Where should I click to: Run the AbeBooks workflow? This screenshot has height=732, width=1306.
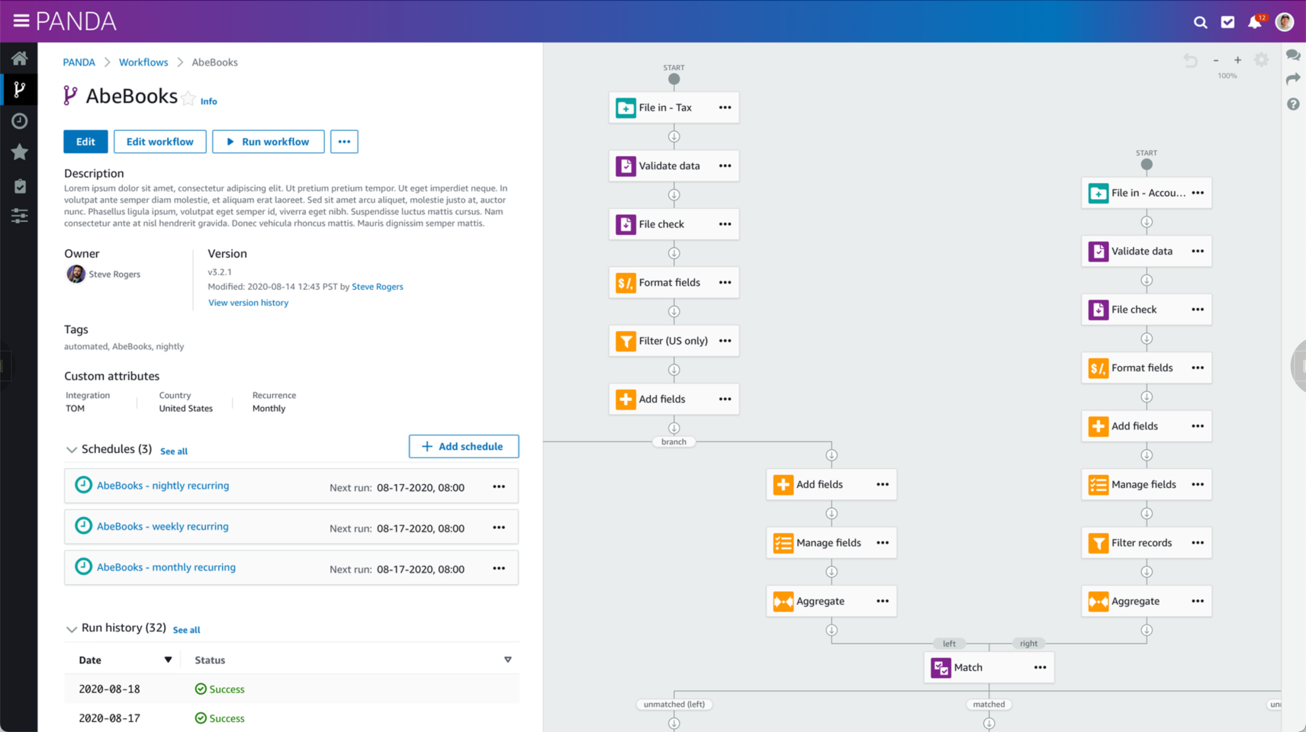(268, 141)
